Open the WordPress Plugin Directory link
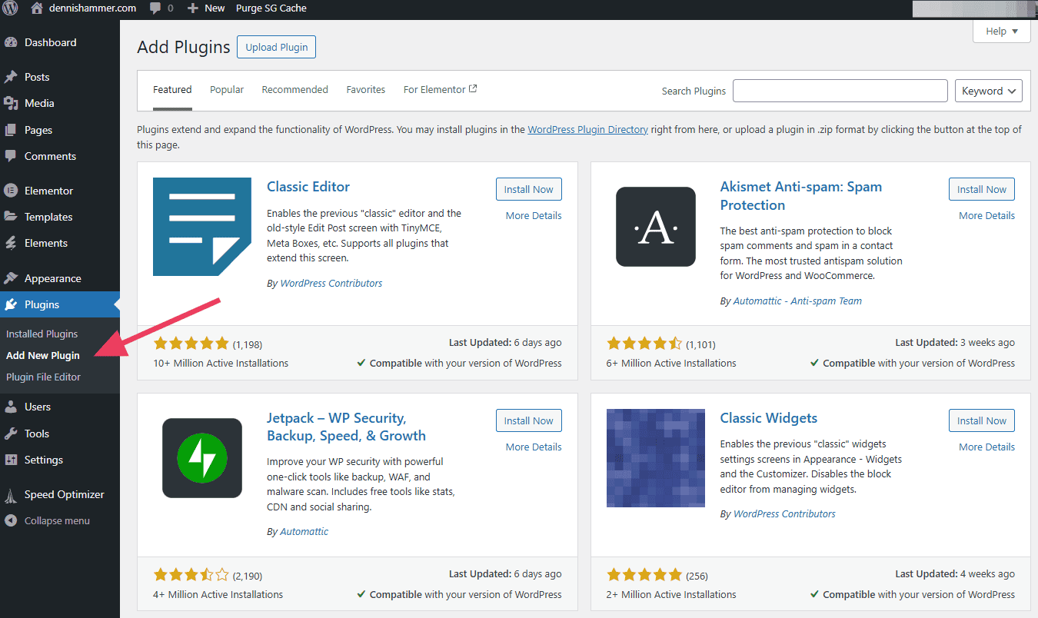 coord(587,129)
